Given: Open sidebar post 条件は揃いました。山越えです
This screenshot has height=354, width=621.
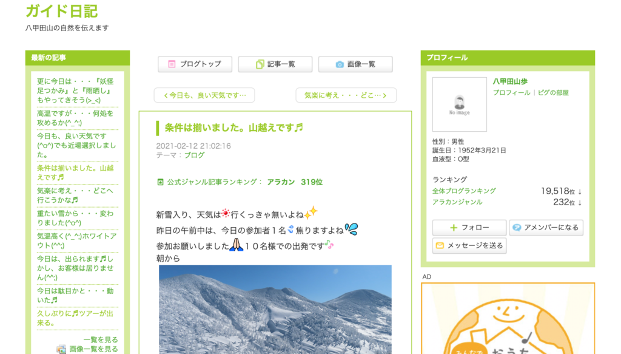Looking at the screenshot, I should (75, 173).
